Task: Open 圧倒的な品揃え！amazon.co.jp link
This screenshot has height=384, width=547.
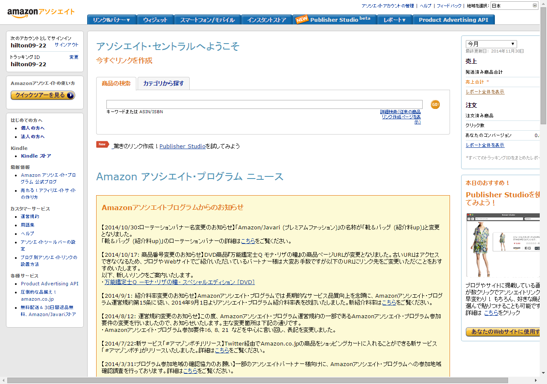Action: (39, 296)
